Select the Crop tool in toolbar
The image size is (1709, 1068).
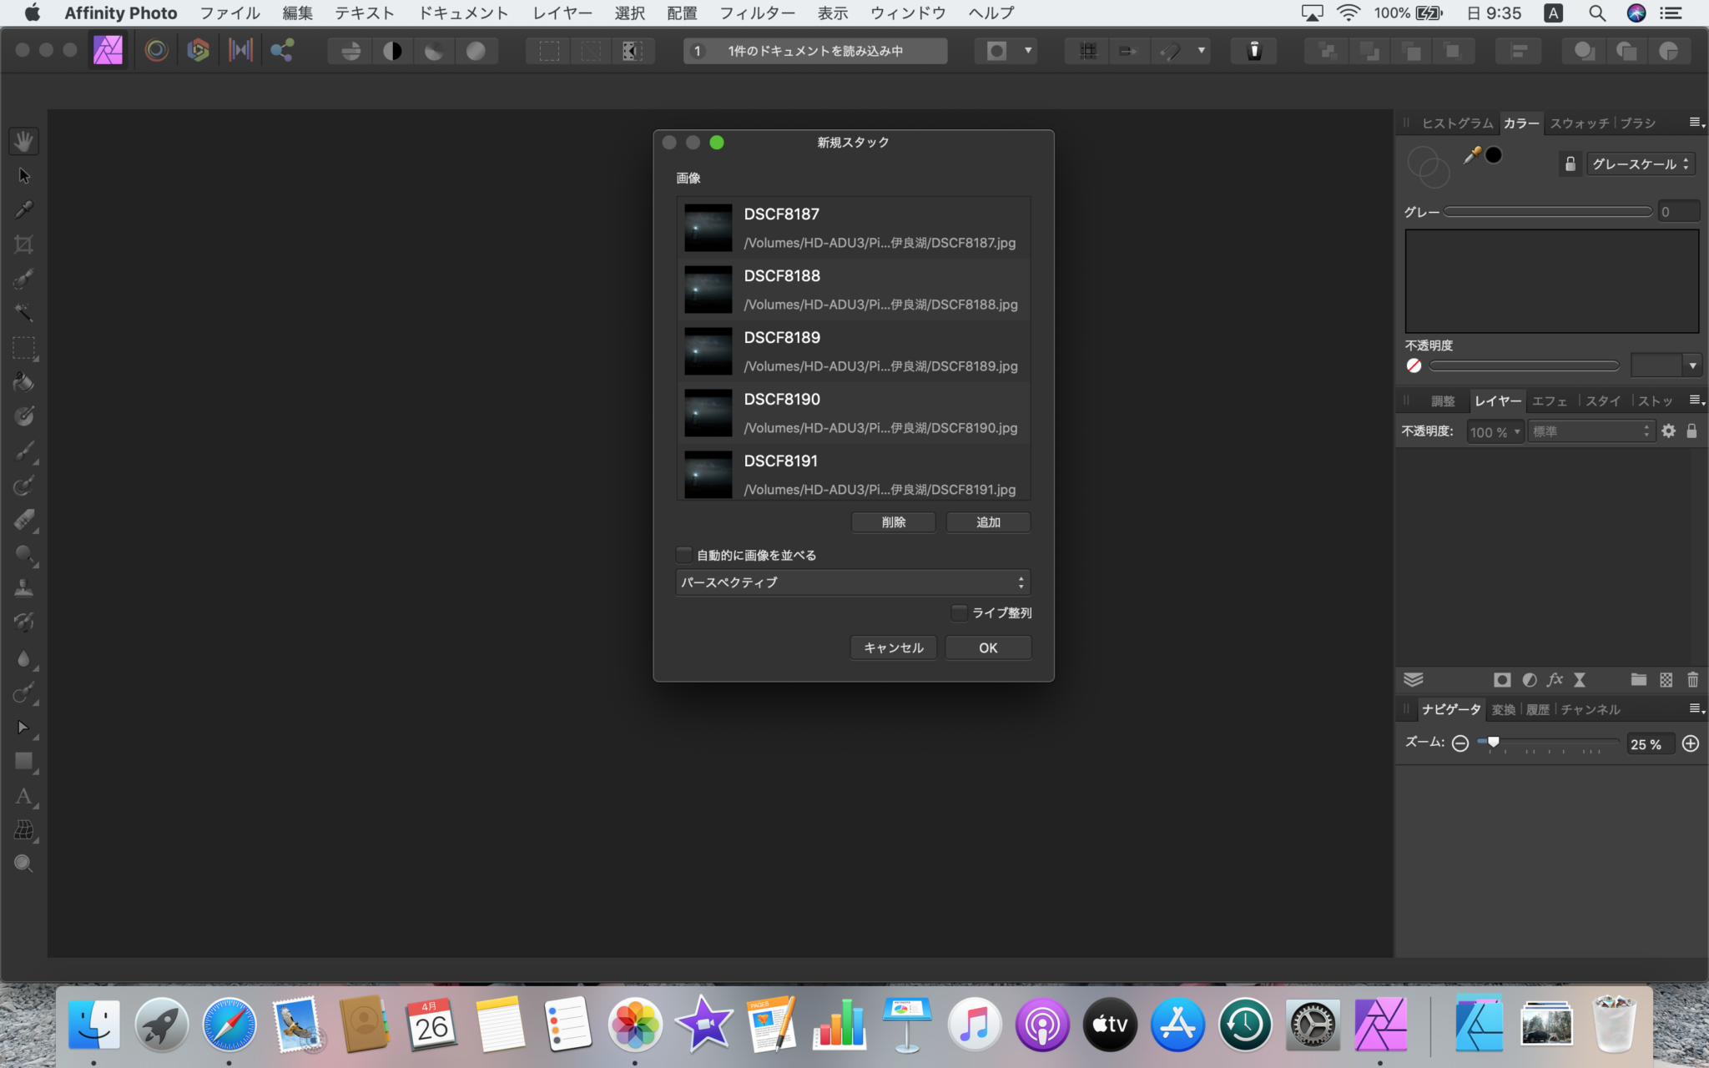tap(23, 244)
